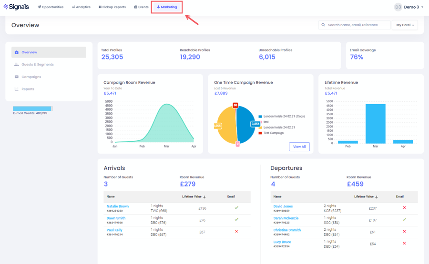
Task: Expand the Demo 3 account menu
Action: tap(413, 7)
